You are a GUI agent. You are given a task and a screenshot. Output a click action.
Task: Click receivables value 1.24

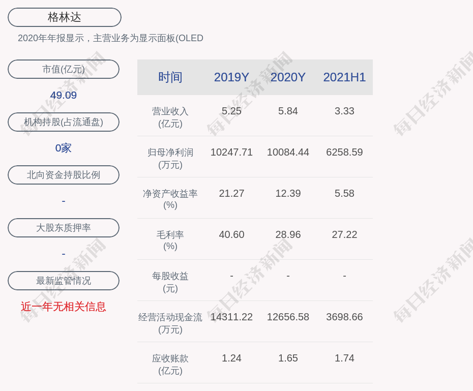(231, 358)
